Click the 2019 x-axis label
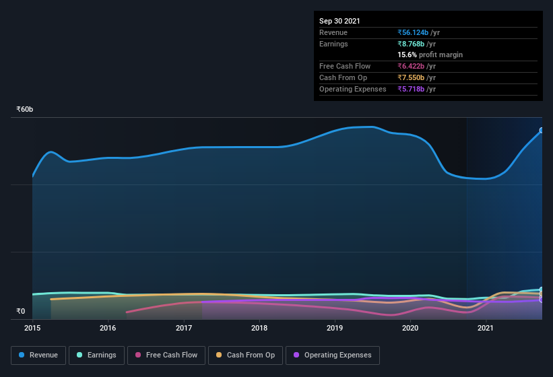The width and height of the screenshot is (553, 377). 335,328
